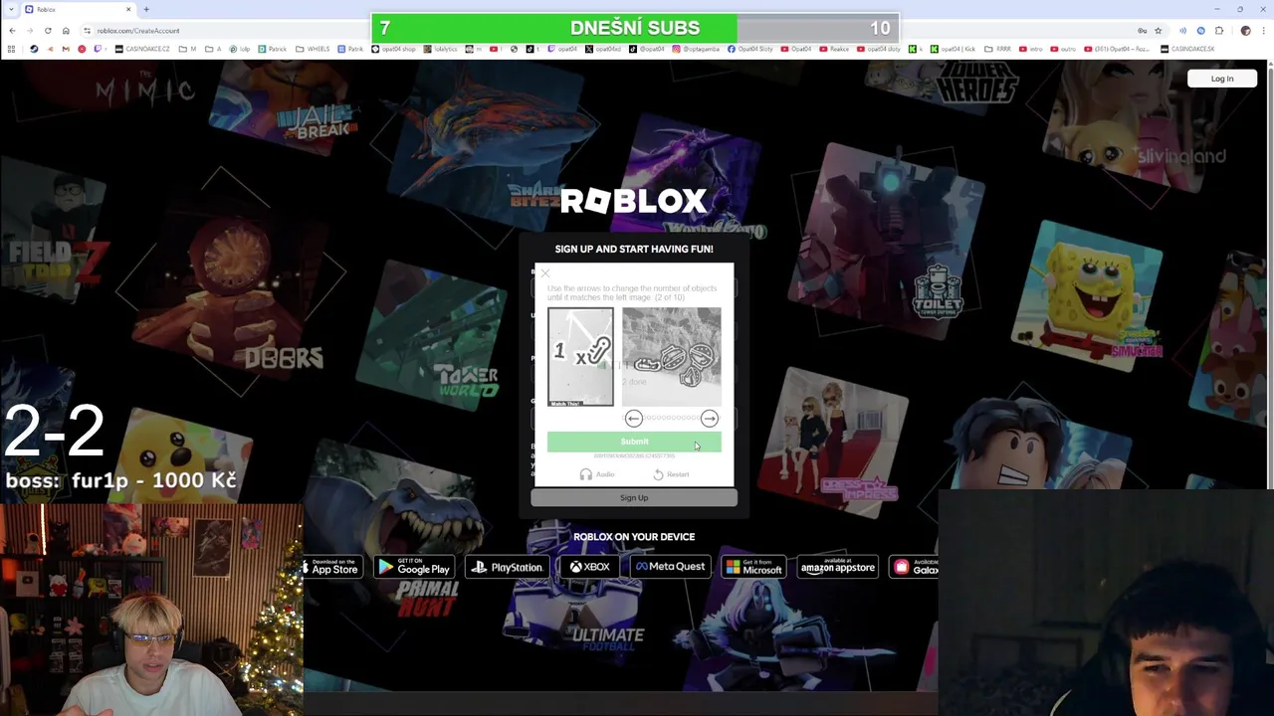Click the Log In button
This screenshot has width=1274, height=716.
click(1222, 79)
